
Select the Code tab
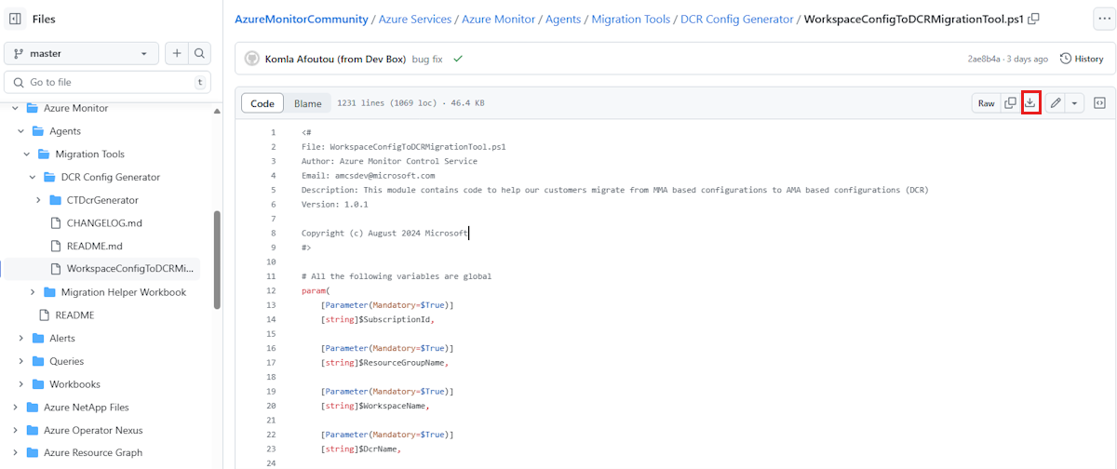tap(262, 103)
